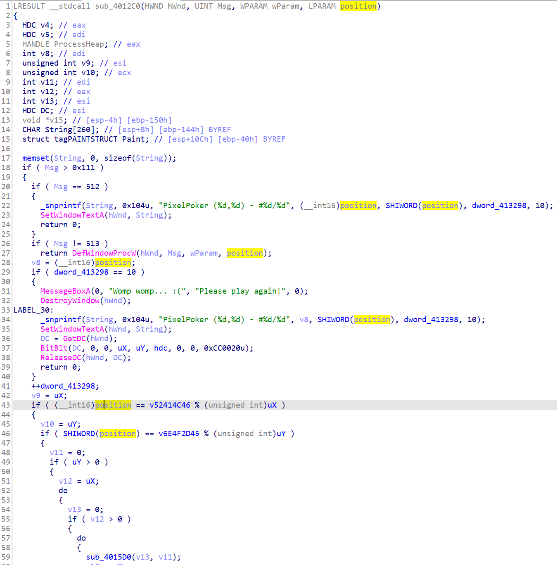Click the v52414C46 variable

tap(170, 405)
